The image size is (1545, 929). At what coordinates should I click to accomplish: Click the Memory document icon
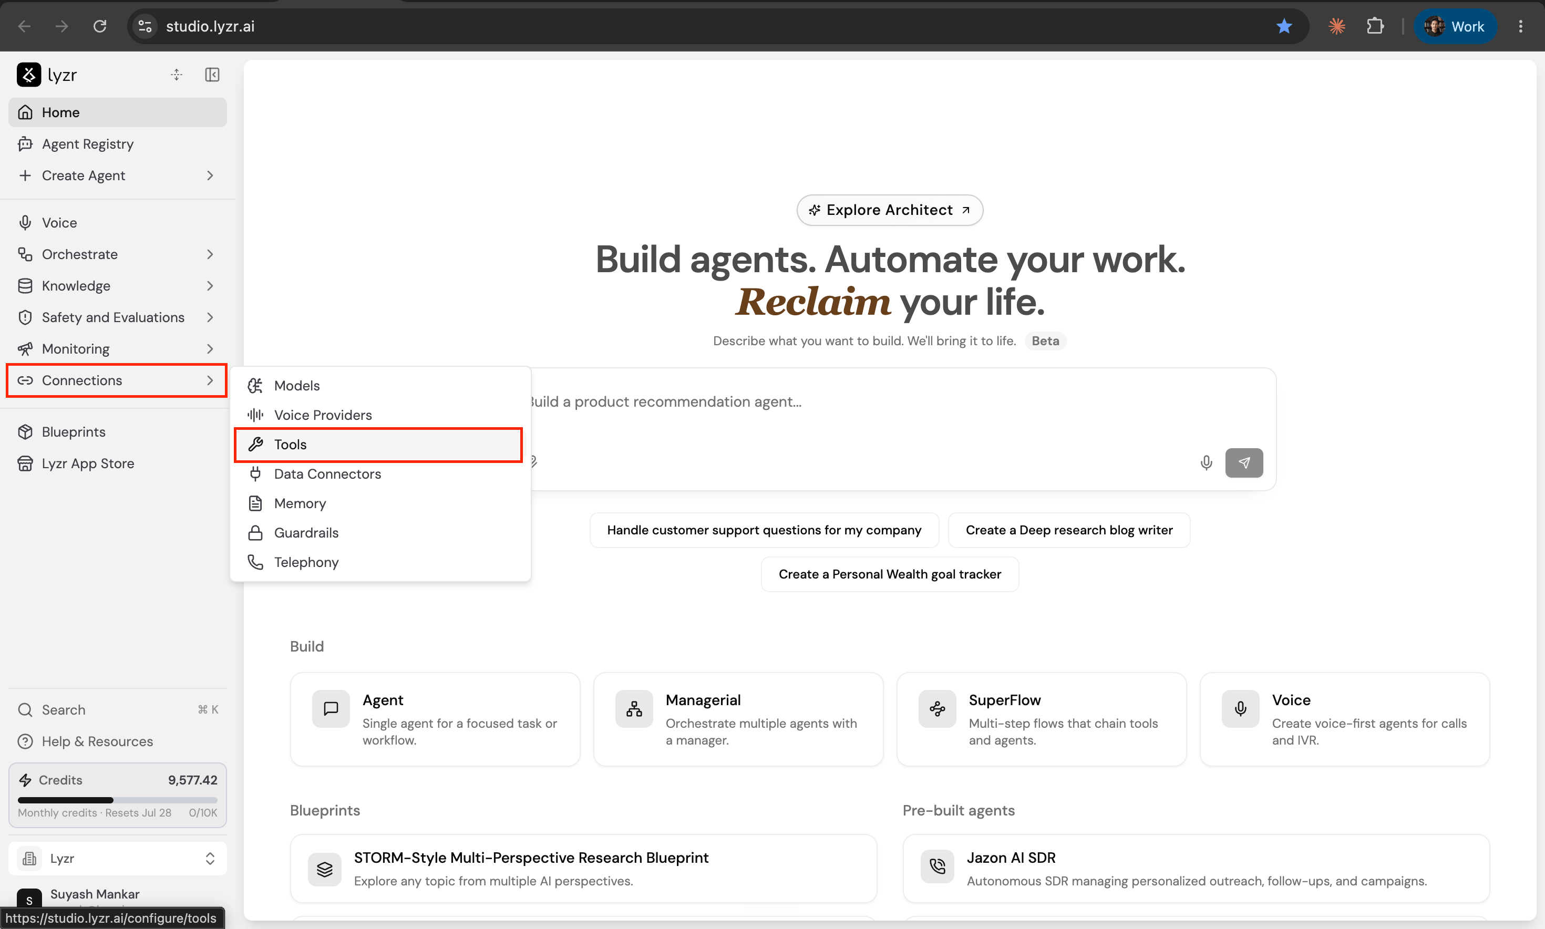[x=255, y=503]
